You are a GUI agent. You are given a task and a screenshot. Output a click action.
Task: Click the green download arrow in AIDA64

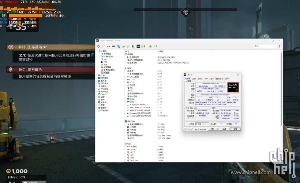[x=150, y=46]
